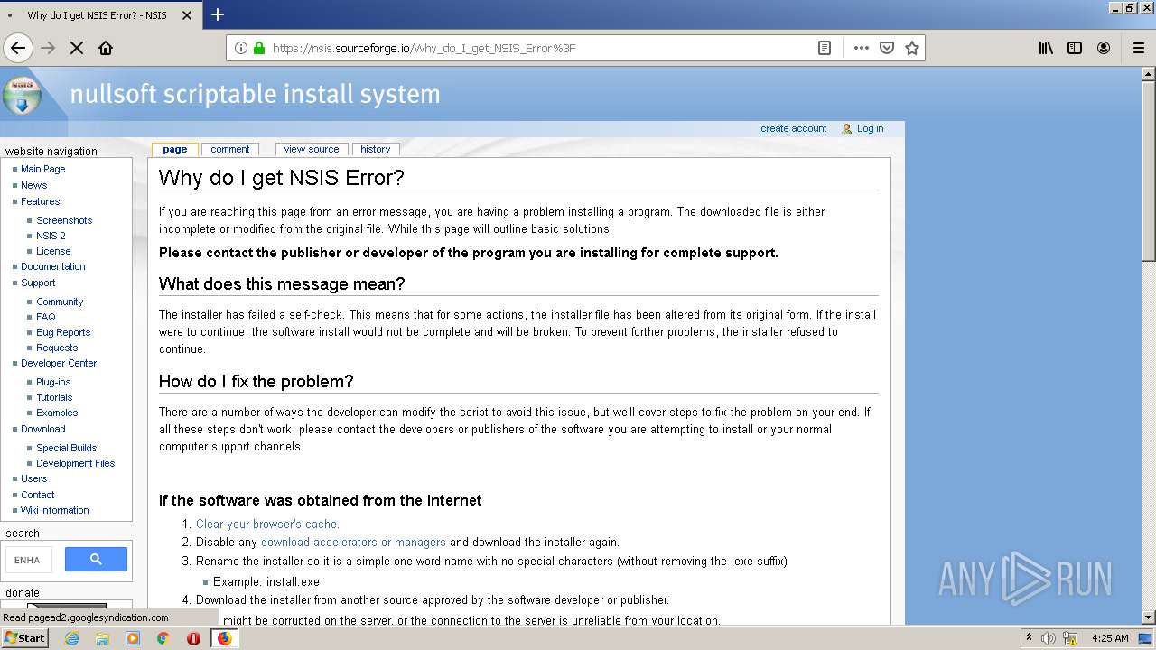Open the 'License' link
1156x650 pixels.
(53, 251)
